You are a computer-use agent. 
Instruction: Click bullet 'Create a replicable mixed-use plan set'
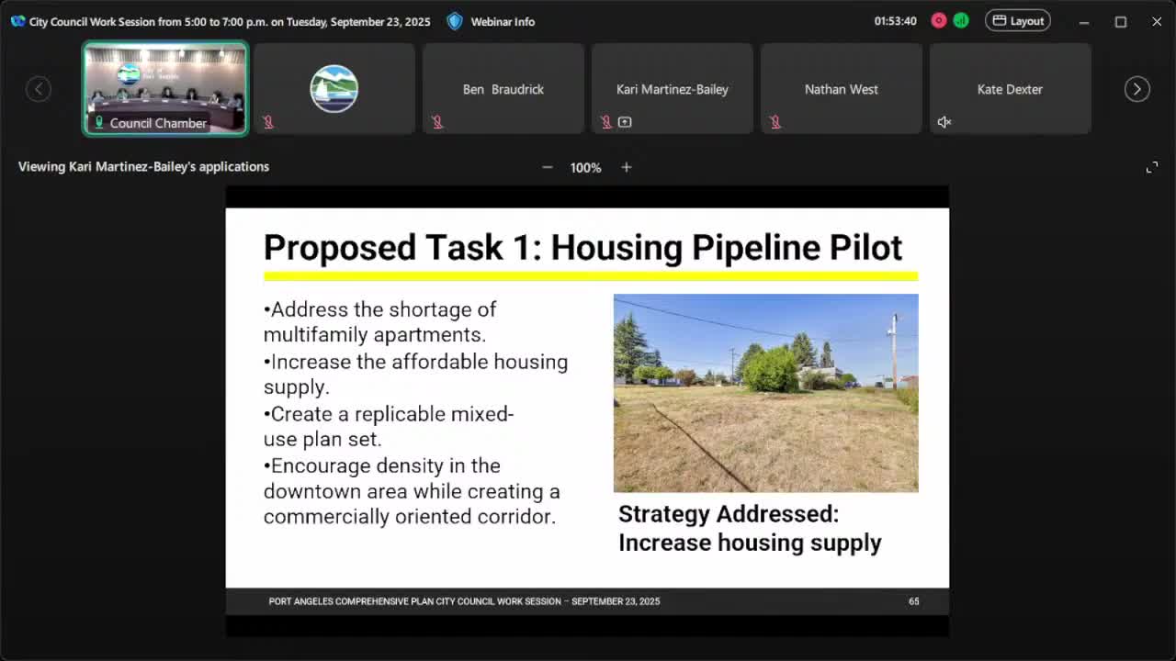coord(389,426)
